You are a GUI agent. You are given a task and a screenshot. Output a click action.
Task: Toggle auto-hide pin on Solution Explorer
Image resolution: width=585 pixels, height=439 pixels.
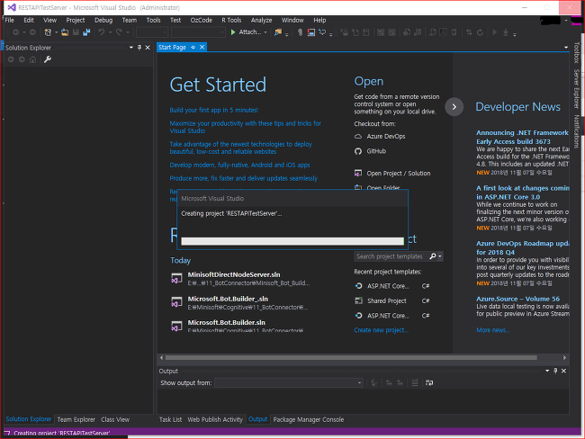pyautogui.click(x=139, y=48)
